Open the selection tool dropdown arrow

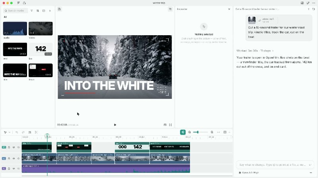tap(9, 133)
